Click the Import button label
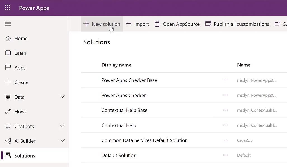This screenshot has width=287, height=167. (x=142, y=24)
